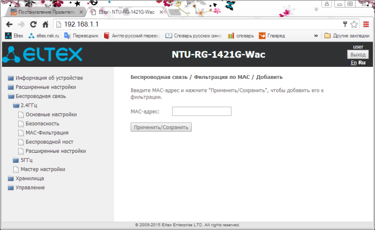The height and width of the screenshot is (230, 375).
Task: Click the NTU-RG-1421G-Wac device title
Action: (218, 54)
